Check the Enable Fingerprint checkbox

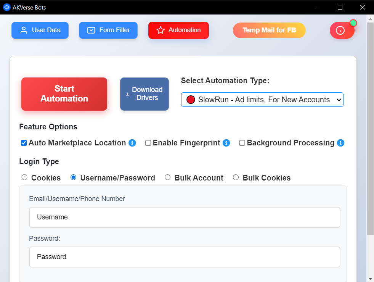tap(148, 143)
